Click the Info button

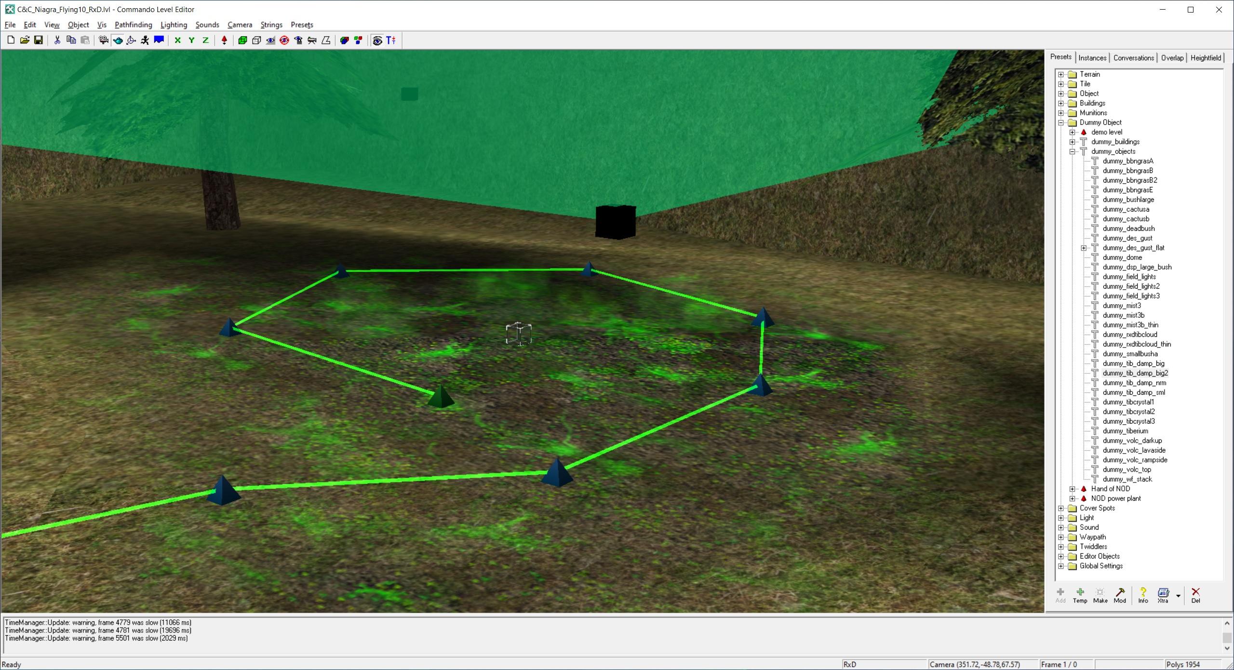(1143, 595)
